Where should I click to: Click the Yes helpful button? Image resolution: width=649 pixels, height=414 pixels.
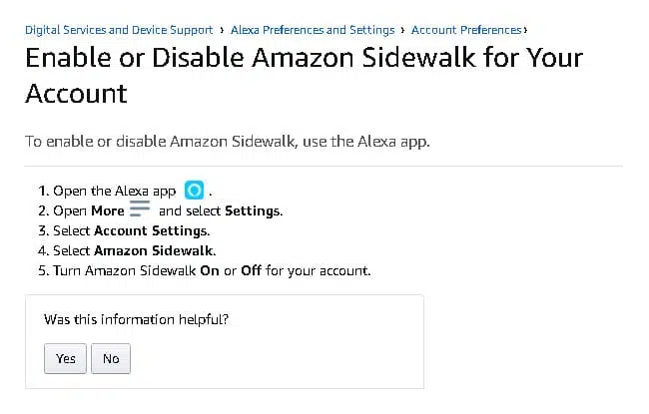pos(65,358)
